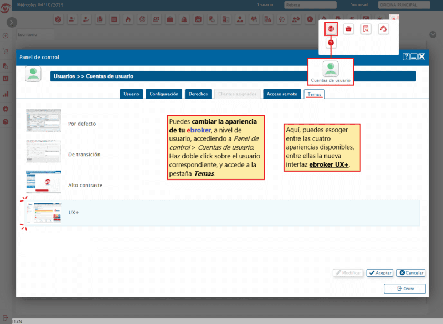Screen dimensions: 443x324
Task: Click the shopping cart icon in left sidebar
Action: pos(6,51)
